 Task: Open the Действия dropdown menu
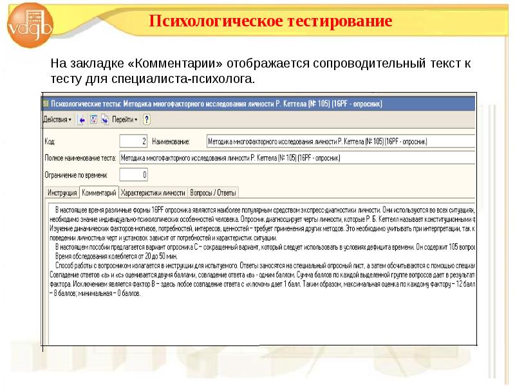tap(57, 119)
